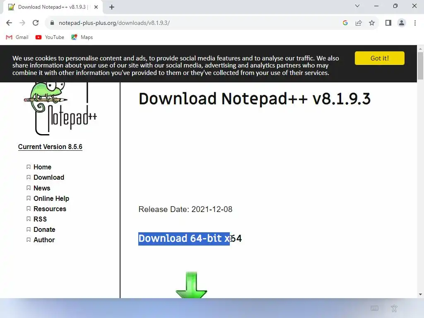Reload the Notepad++ download page

coord(36,23)
